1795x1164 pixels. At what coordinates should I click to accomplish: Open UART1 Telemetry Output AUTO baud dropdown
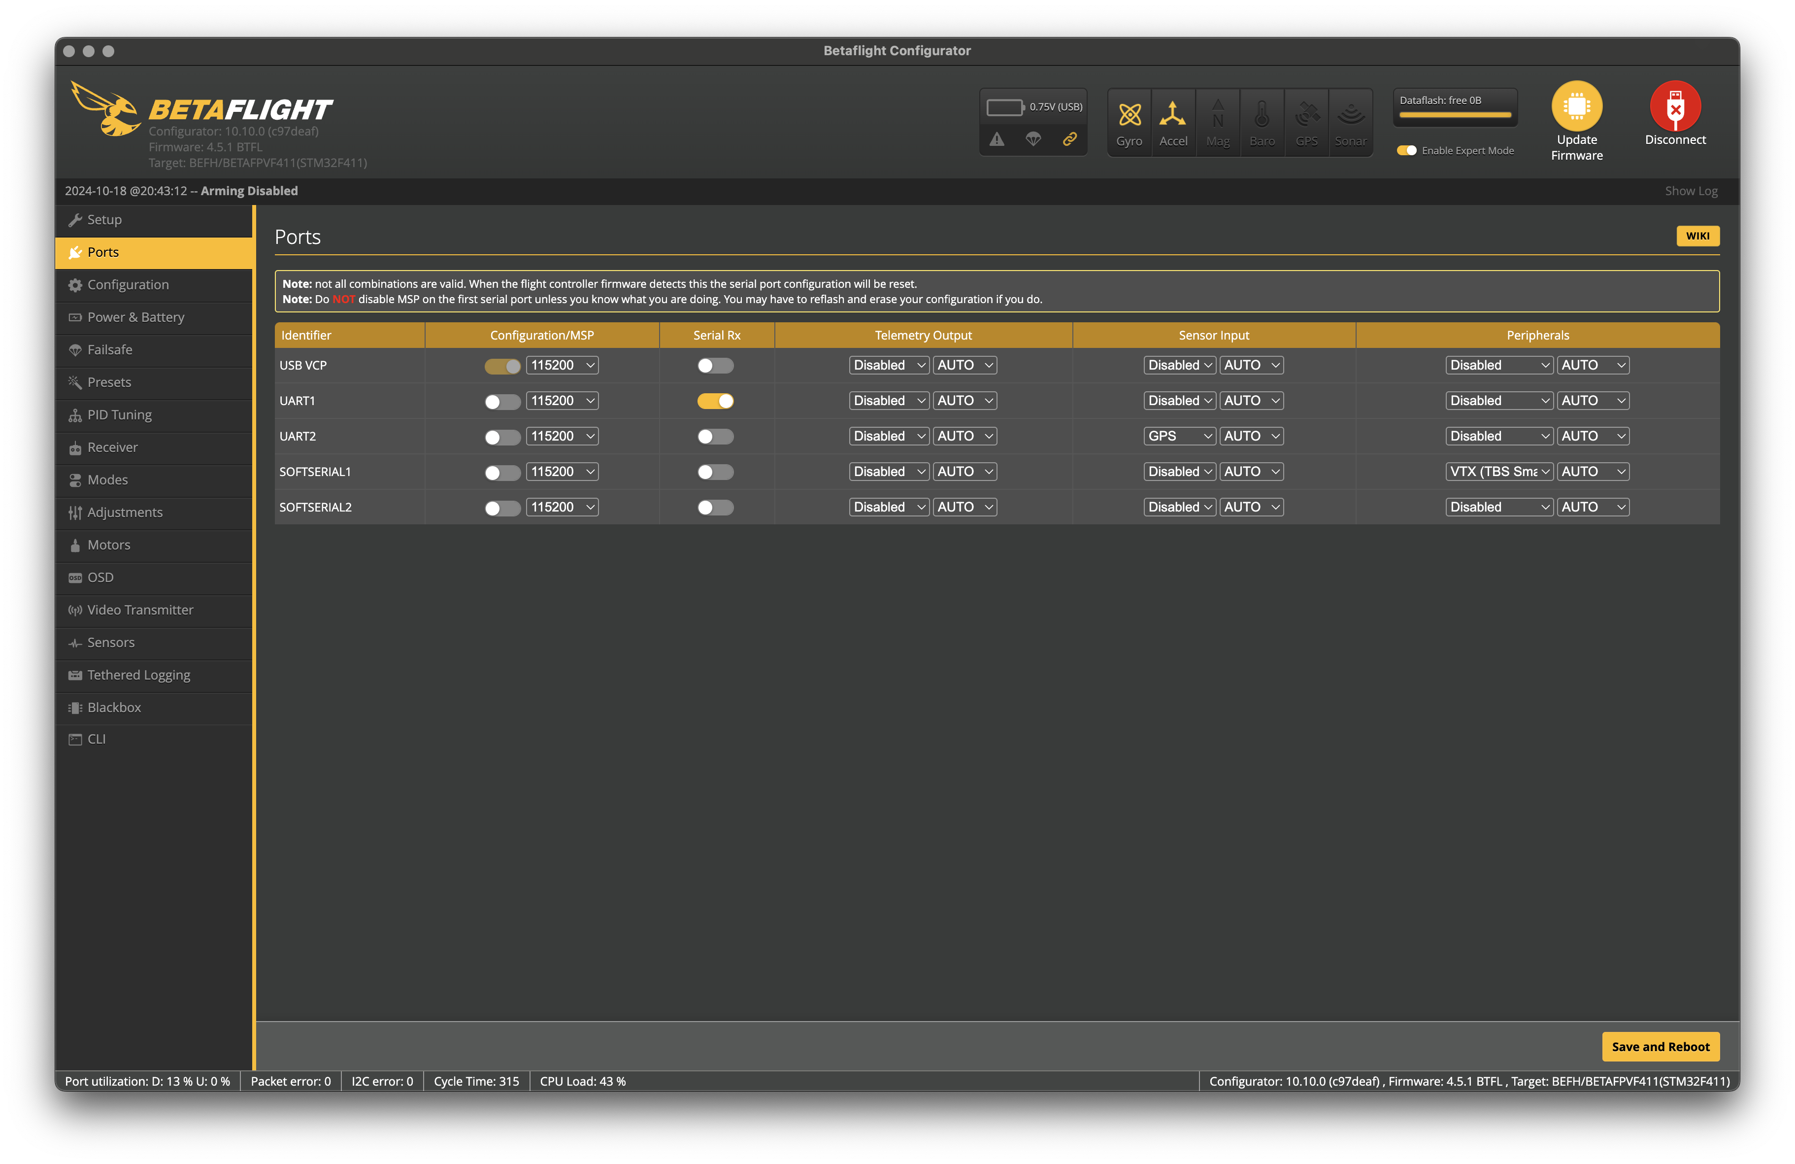(964, 401)
